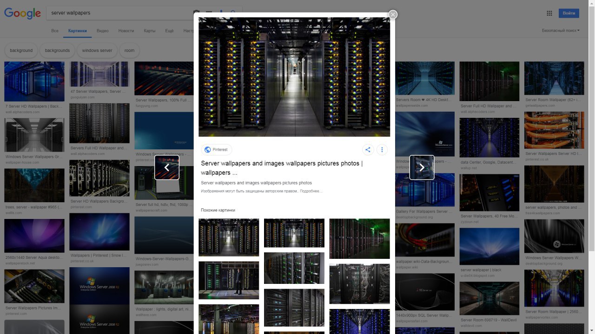The width and height of the screenshot is (595, 334).
Task: Expand the Безопасный поиск dropdown
Action: point(561,31)
